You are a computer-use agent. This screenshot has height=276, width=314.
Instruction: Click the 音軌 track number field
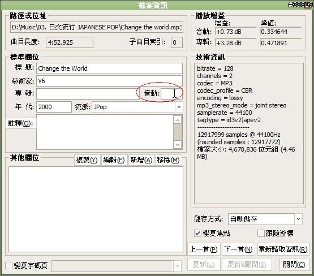point(171,93)
